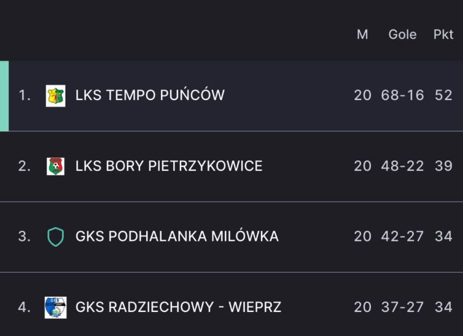Click the 42-27 goals value for Podhalanka Milówka
Screen dimensions: 463x336
[x=402, y=236]
